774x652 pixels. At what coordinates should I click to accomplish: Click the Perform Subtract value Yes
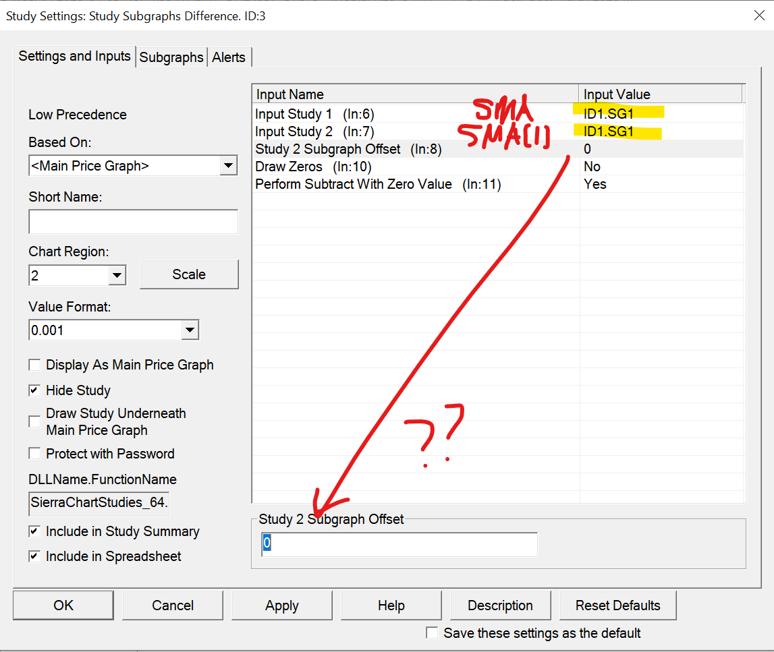[x=595, y=184]
